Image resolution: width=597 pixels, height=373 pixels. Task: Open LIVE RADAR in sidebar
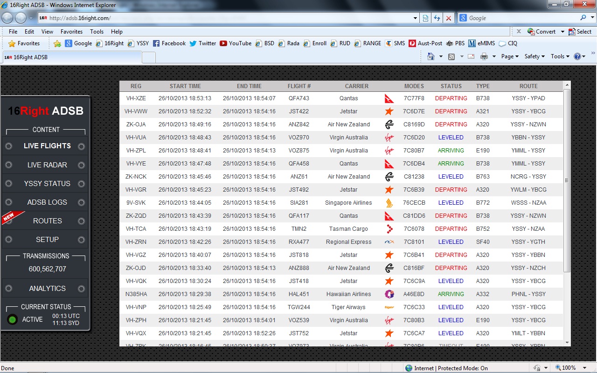[x=45, y=165]
